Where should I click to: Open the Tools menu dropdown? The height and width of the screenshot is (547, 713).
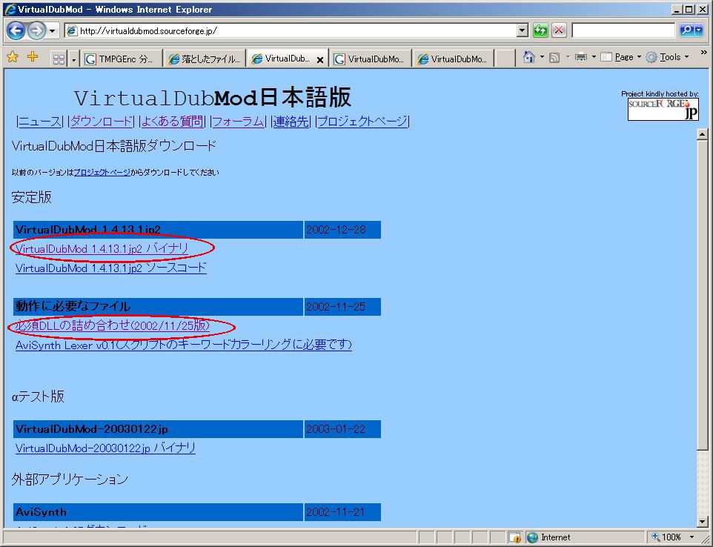[x=669, y=57]
